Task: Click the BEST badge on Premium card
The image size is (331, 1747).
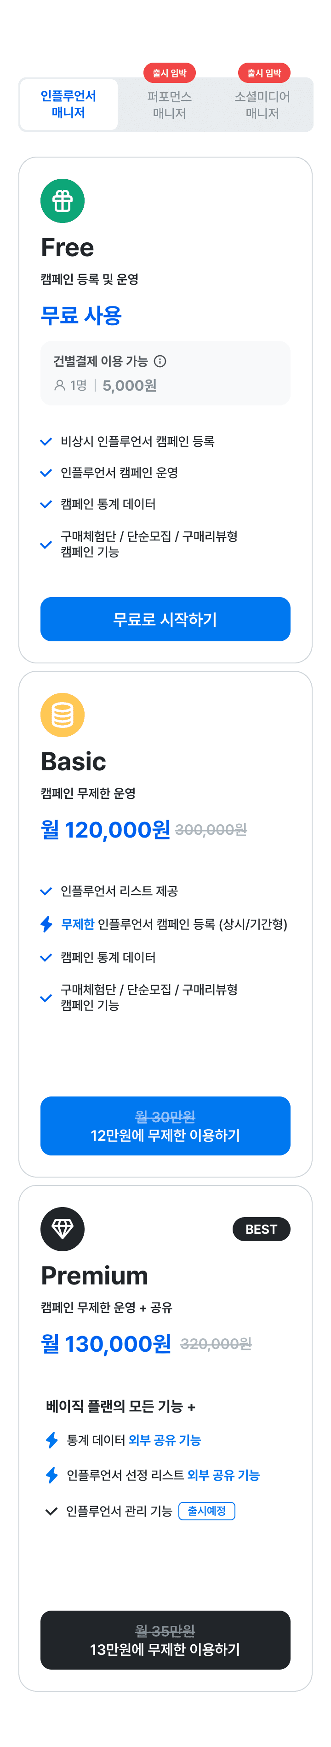Action: [261, 1229]
